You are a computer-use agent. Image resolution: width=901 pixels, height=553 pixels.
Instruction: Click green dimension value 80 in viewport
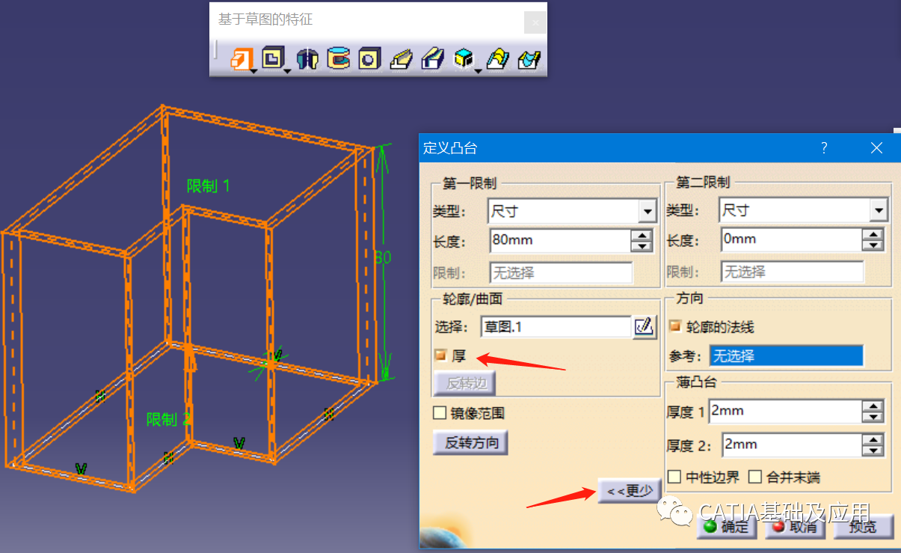pos(382,257)
